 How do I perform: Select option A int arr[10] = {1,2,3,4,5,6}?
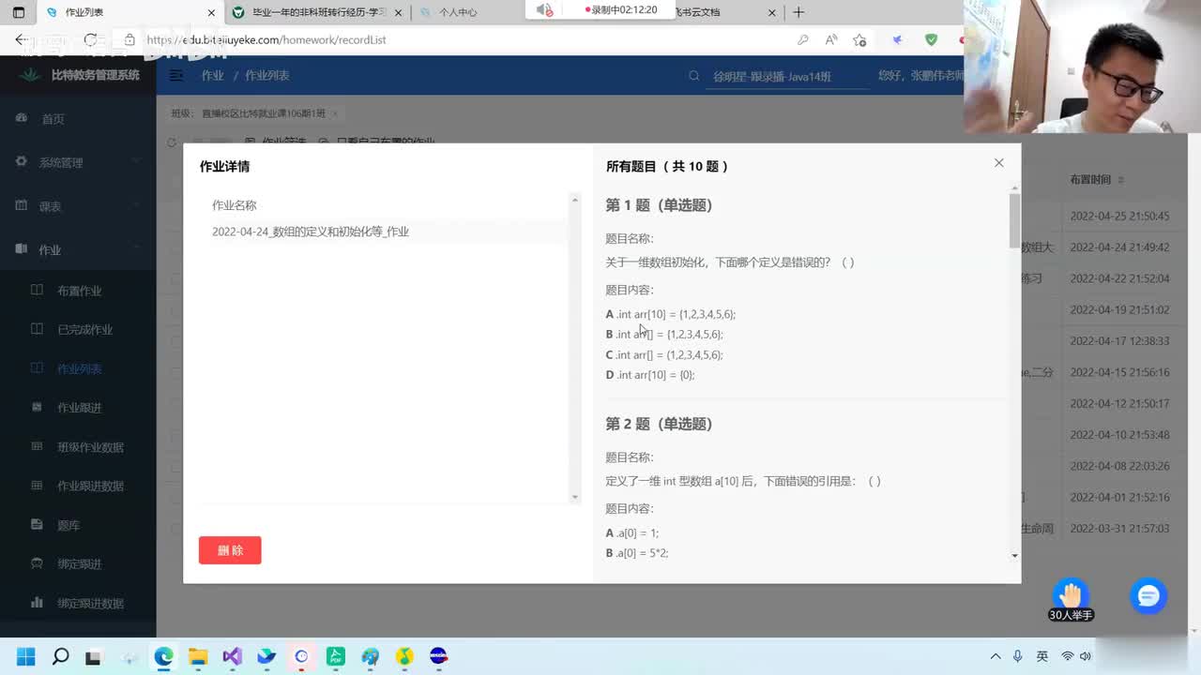(x=671, y=314)
